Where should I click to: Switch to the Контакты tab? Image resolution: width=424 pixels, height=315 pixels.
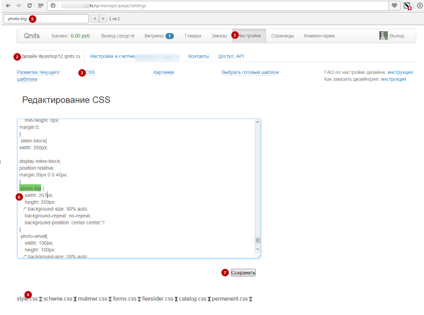(198, 56)
